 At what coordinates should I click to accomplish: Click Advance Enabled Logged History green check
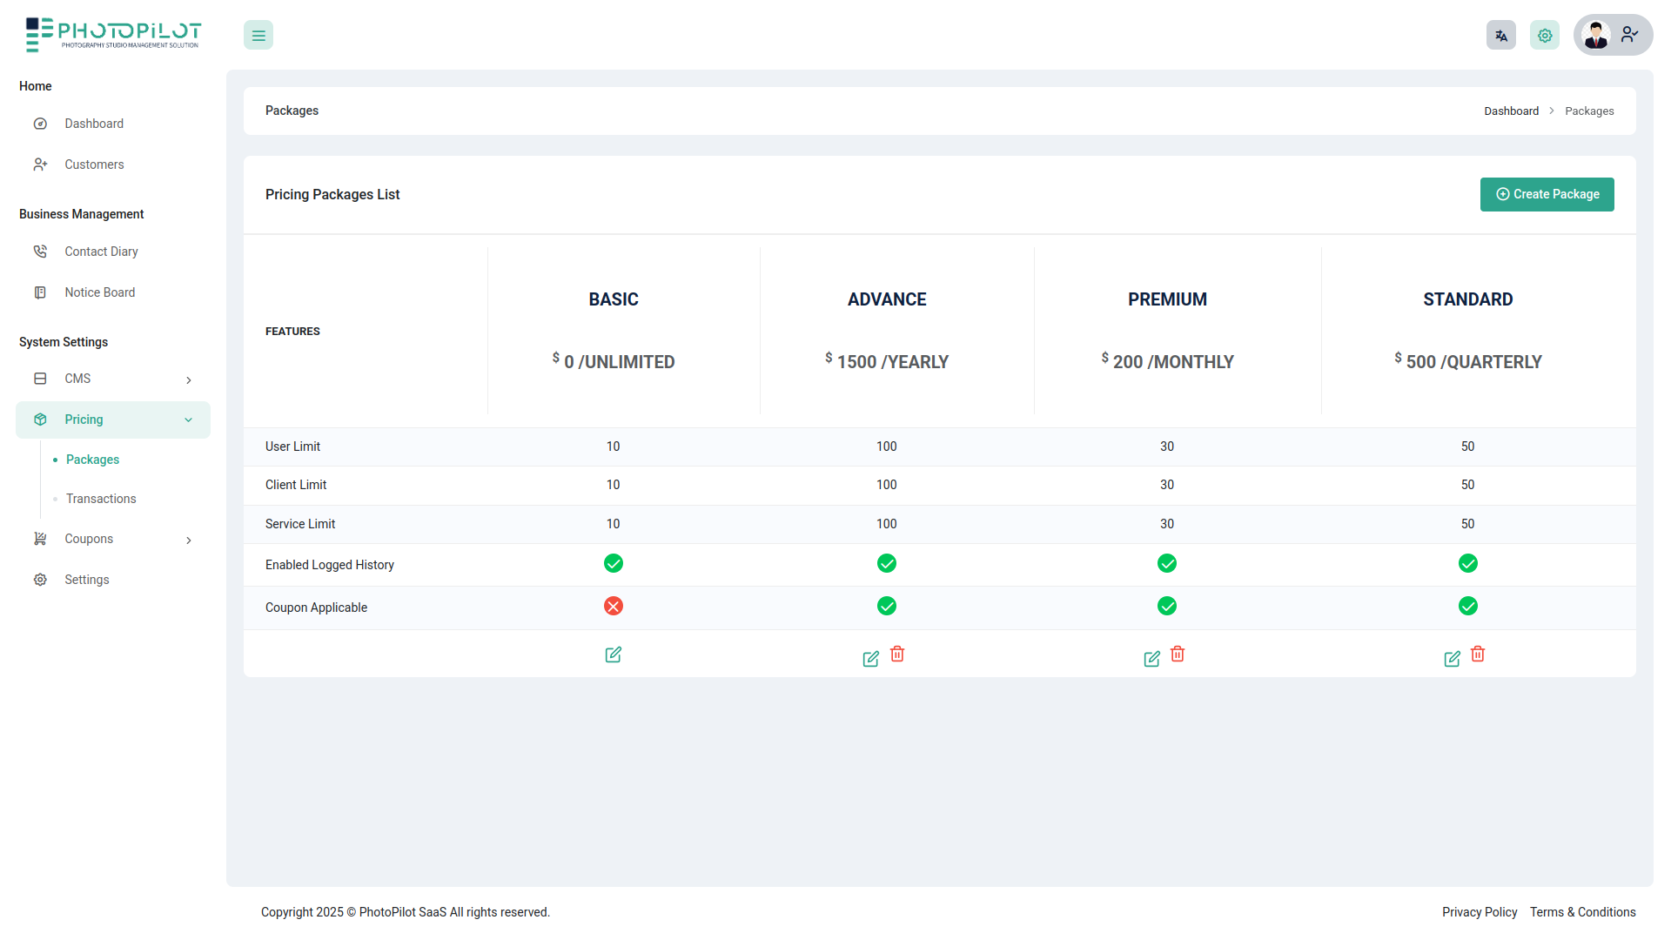point(886,563)
